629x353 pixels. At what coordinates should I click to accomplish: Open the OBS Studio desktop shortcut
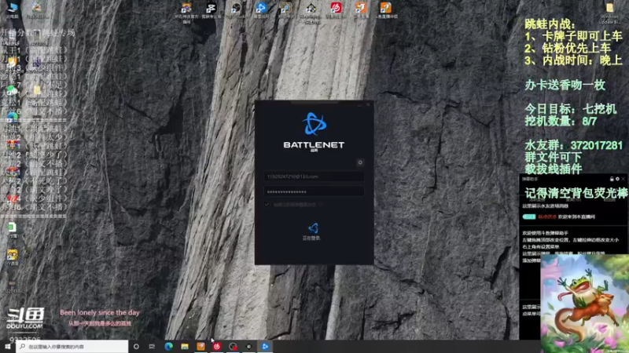pyautogui.click(x=236, y=10)
